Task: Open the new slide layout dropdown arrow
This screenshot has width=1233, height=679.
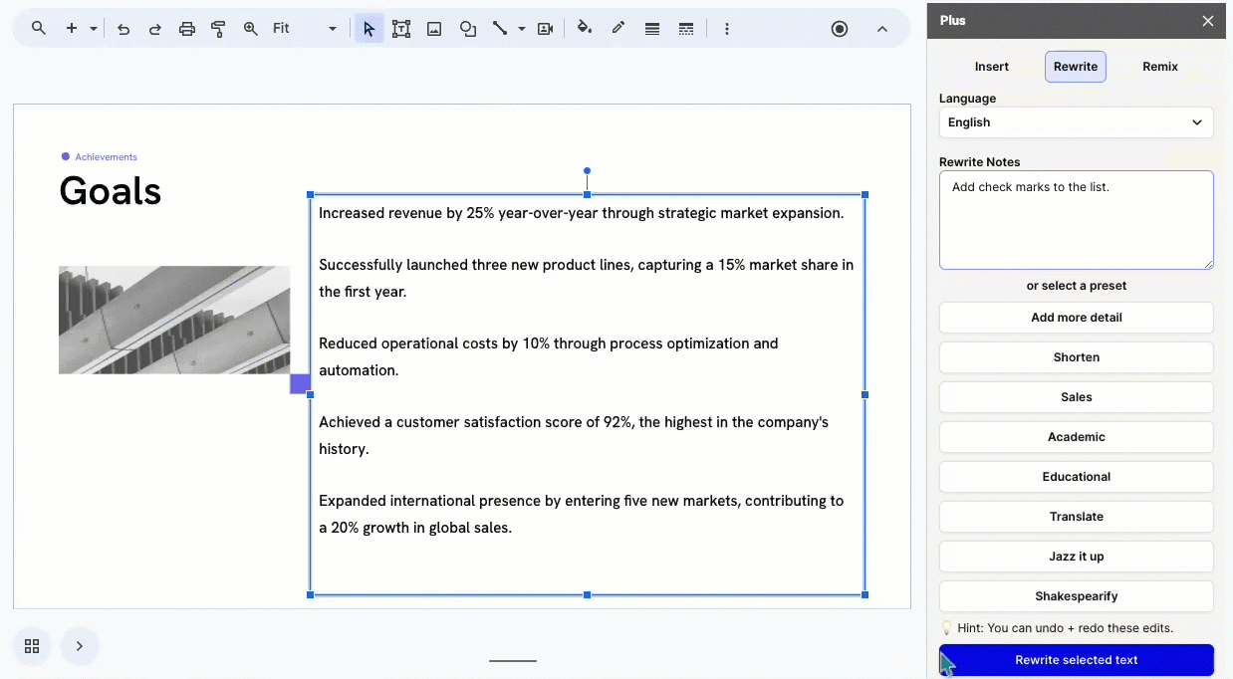Action: (94, 29)
